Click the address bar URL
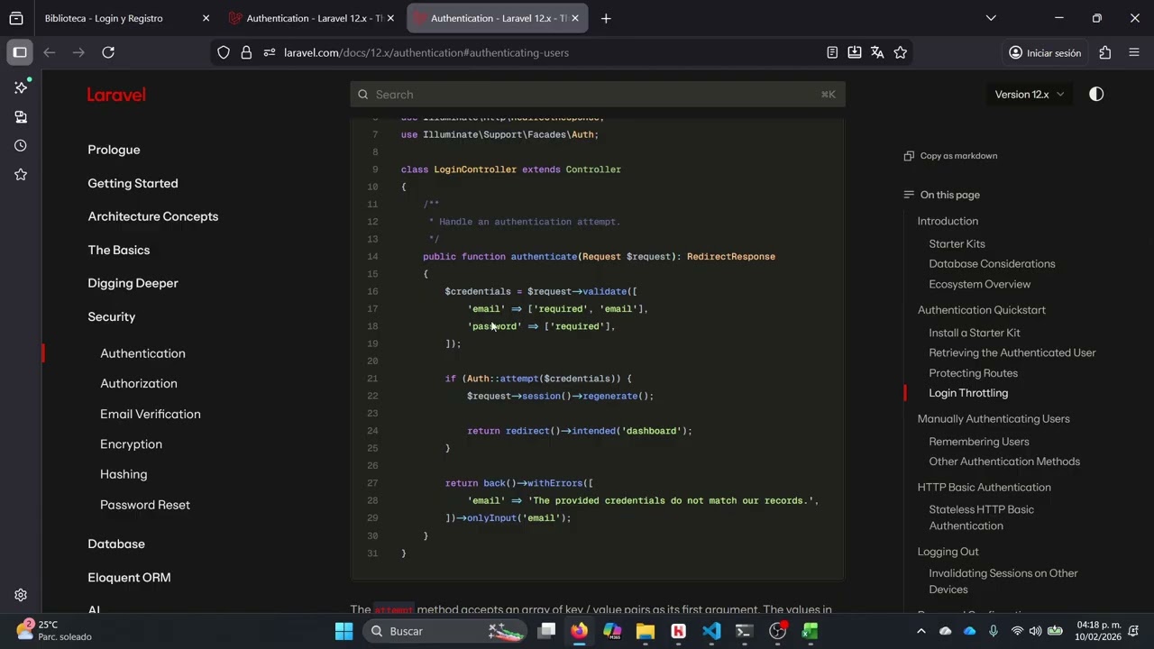Viewport: 1154px width, 649px height. 426,52
